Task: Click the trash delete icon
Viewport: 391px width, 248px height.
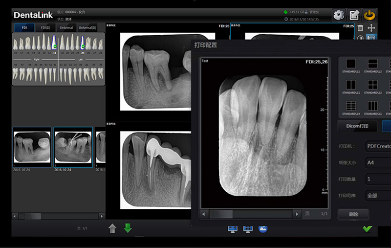Action: pyautogui.click(x=361, y=28)
